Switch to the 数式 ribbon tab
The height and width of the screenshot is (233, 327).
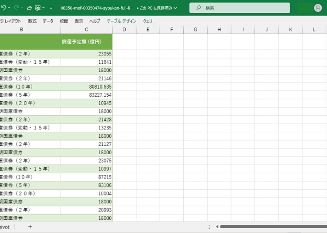(32, 21)
